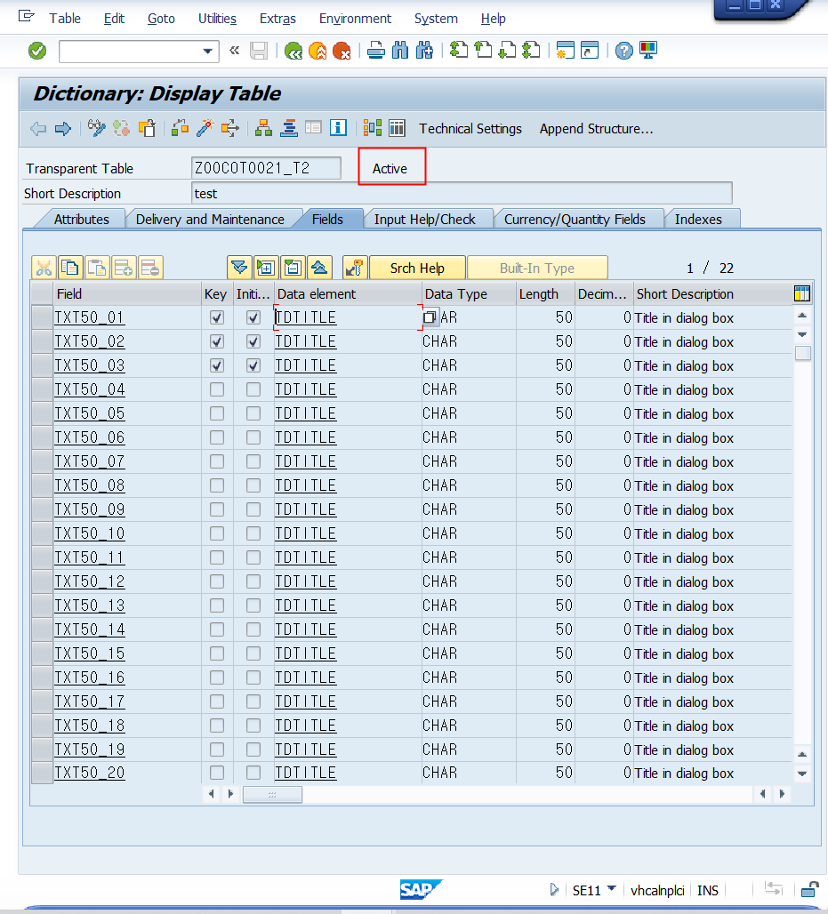Click the Activate magic wand icon

[x=205, y=128]
